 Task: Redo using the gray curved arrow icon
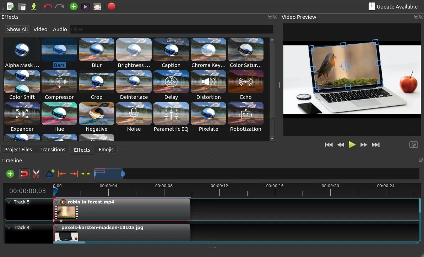click(x=60, y=6)
